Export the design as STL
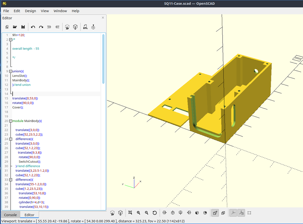This screenshot has height=224, width=303. coord(86,27)
